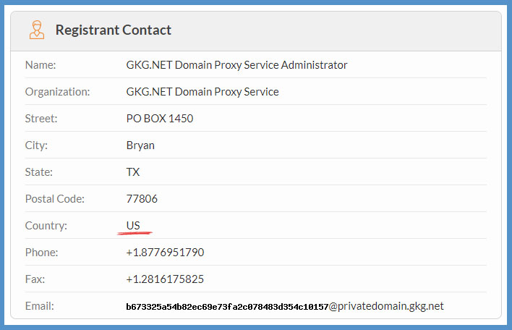Click the Organization field label
This screenshot has width=512, height=330.
click(x=57, y=92)
